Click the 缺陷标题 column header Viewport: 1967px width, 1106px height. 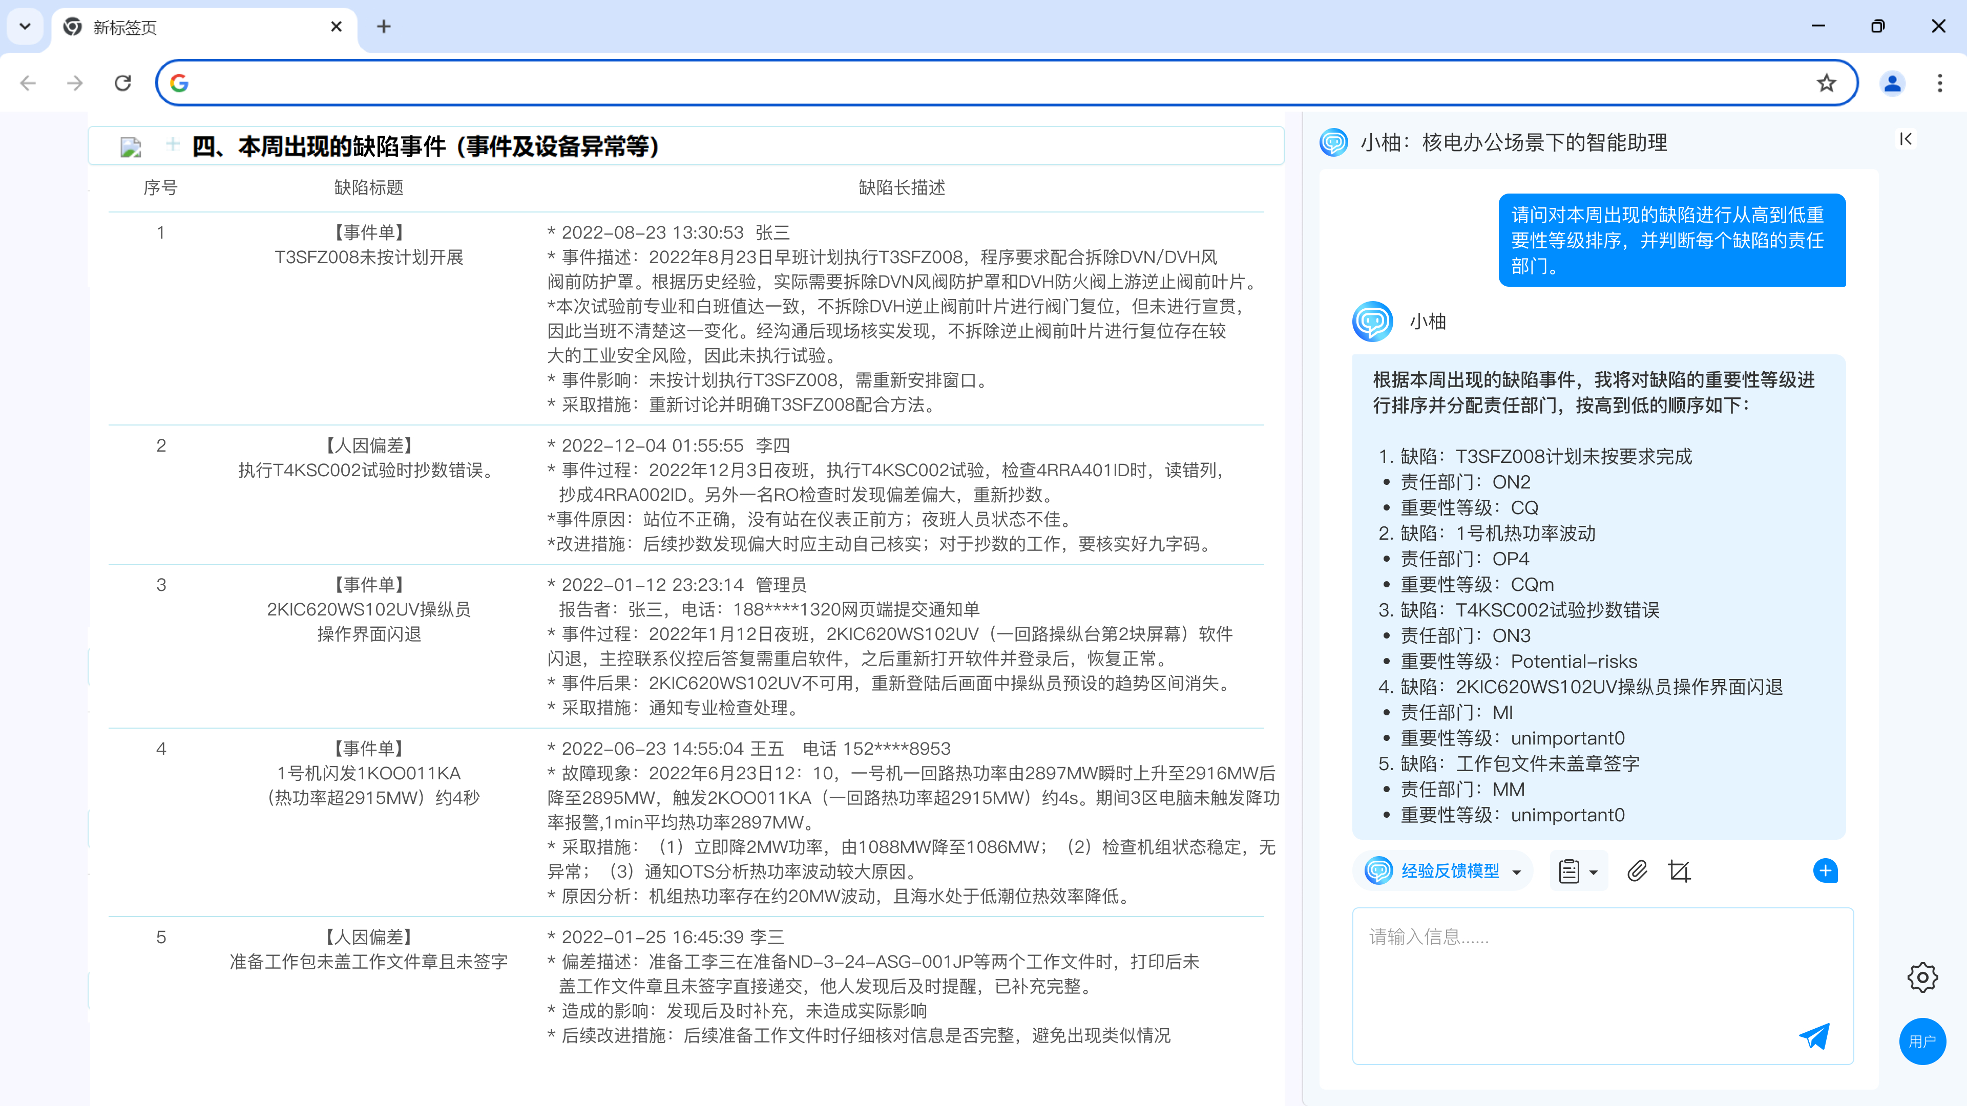point(369,188)
